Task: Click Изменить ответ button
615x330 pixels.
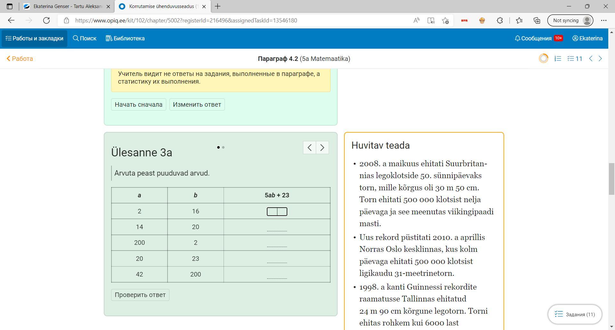Action: point(197,104)
